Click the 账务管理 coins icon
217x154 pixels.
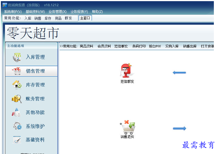(17, 99)
